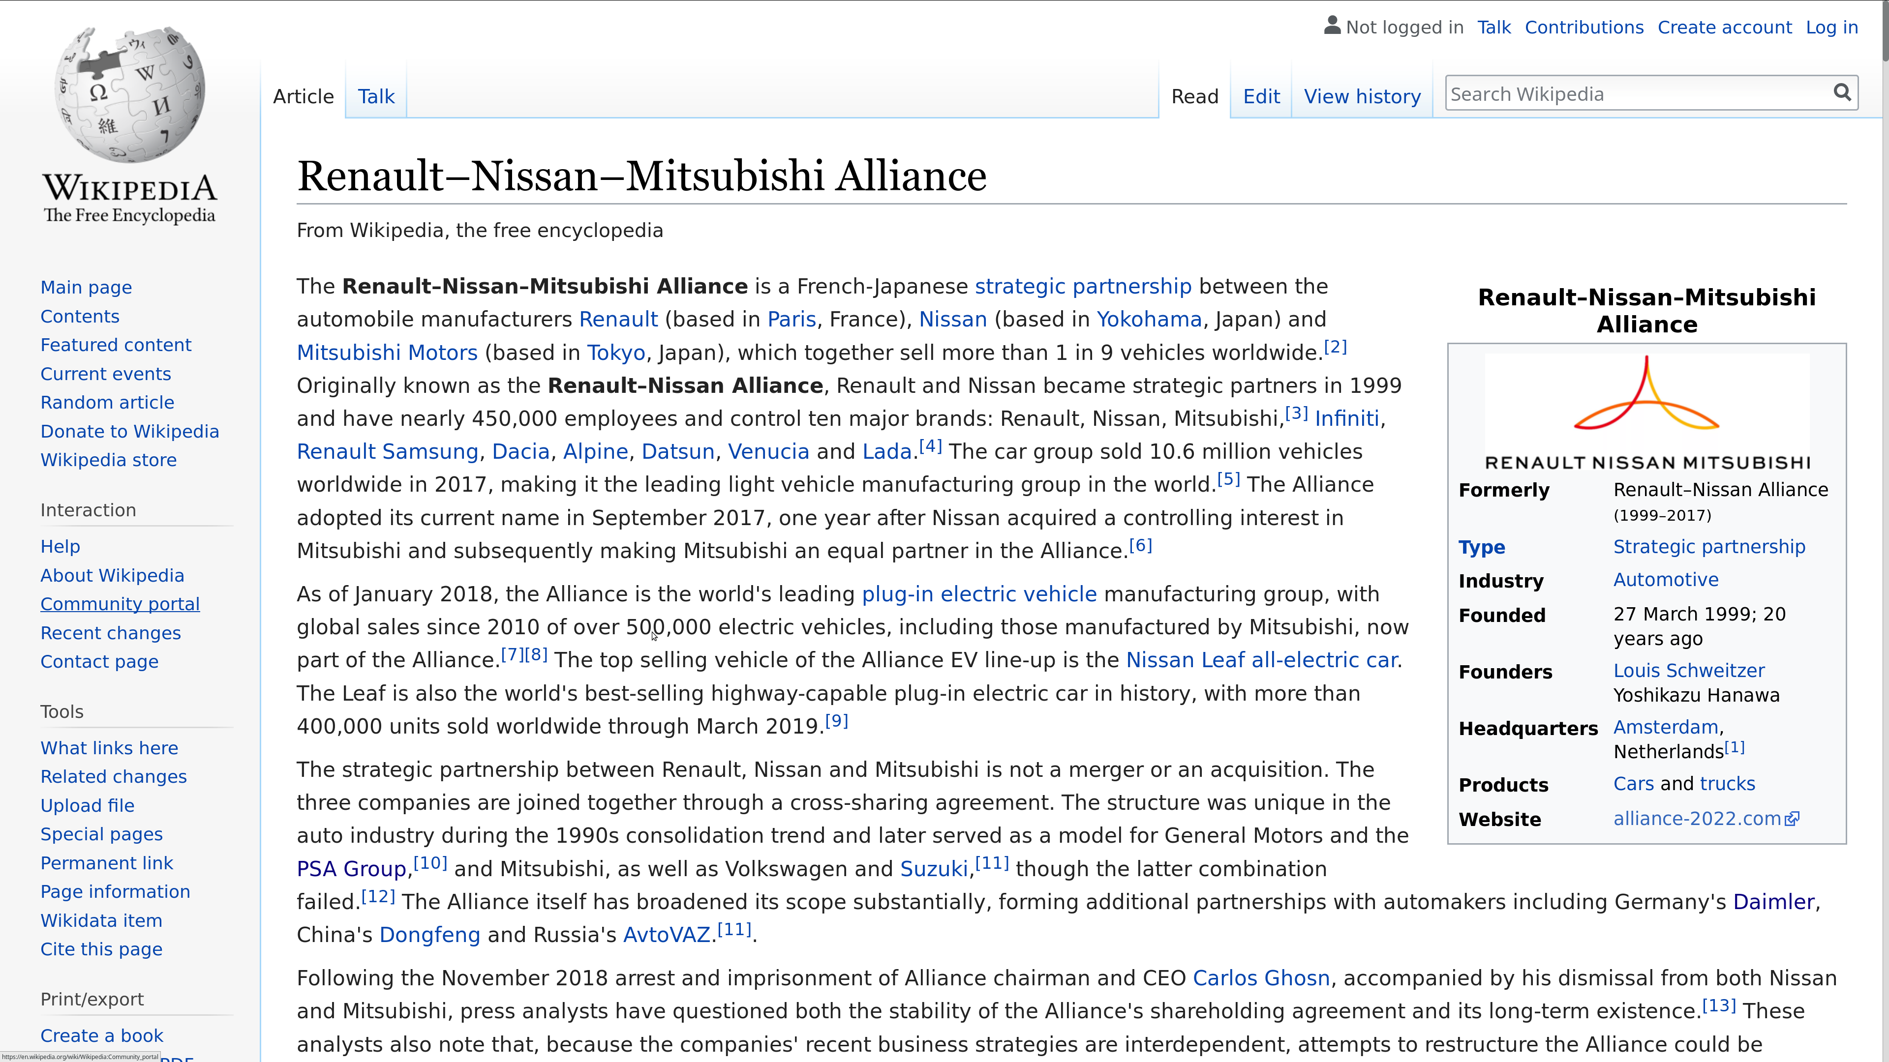The width and height of the screenshot is (1889, 1062).
Task: Open Create a book link
Action: coord(102,1035)
